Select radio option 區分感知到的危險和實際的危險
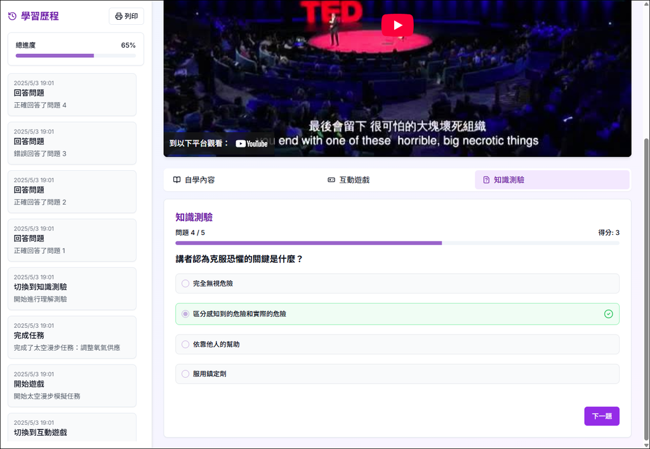Image resolution: width=650 pixels, height=449 pixels. (x=185, y=314)
